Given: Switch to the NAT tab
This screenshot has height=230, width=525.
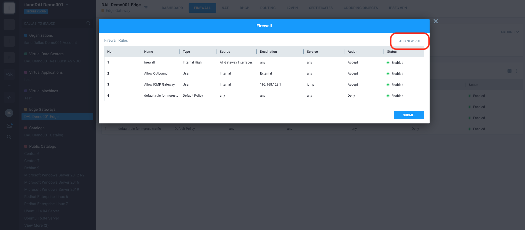Looking at the screenshot, I should pyautogui.click(x=225, y=8).
